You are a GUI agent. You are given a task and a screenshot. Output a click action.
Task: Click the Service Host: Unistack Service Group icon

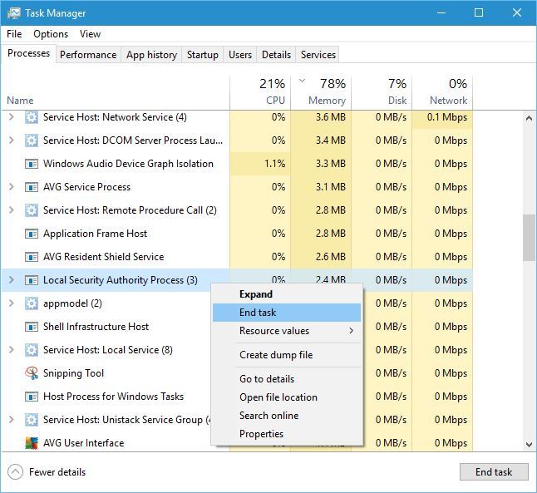pos(32,420)
